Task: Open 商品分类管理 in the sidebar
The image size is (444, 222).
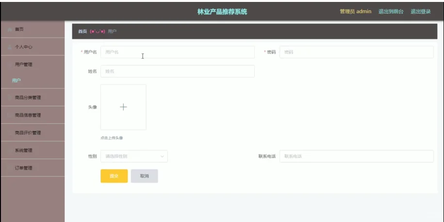Action: coord(33,98)
